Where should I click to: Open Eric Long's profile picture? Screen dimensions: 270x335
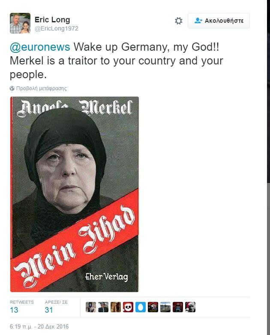click(20, 23)
